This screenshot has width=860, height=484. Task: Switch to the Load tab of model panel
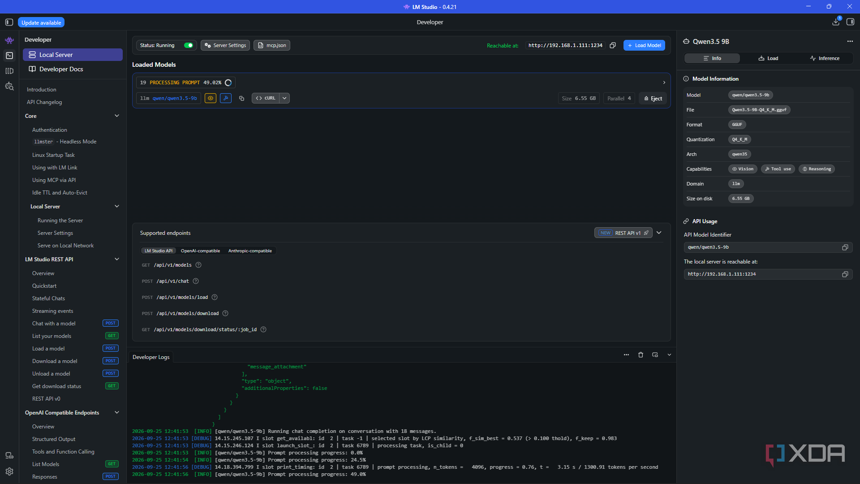coord(768,59)
